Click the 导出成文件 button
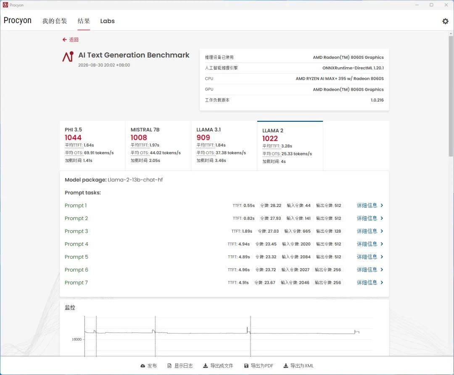The height and width of the screenshot is (375, 454). coord(218,366)
